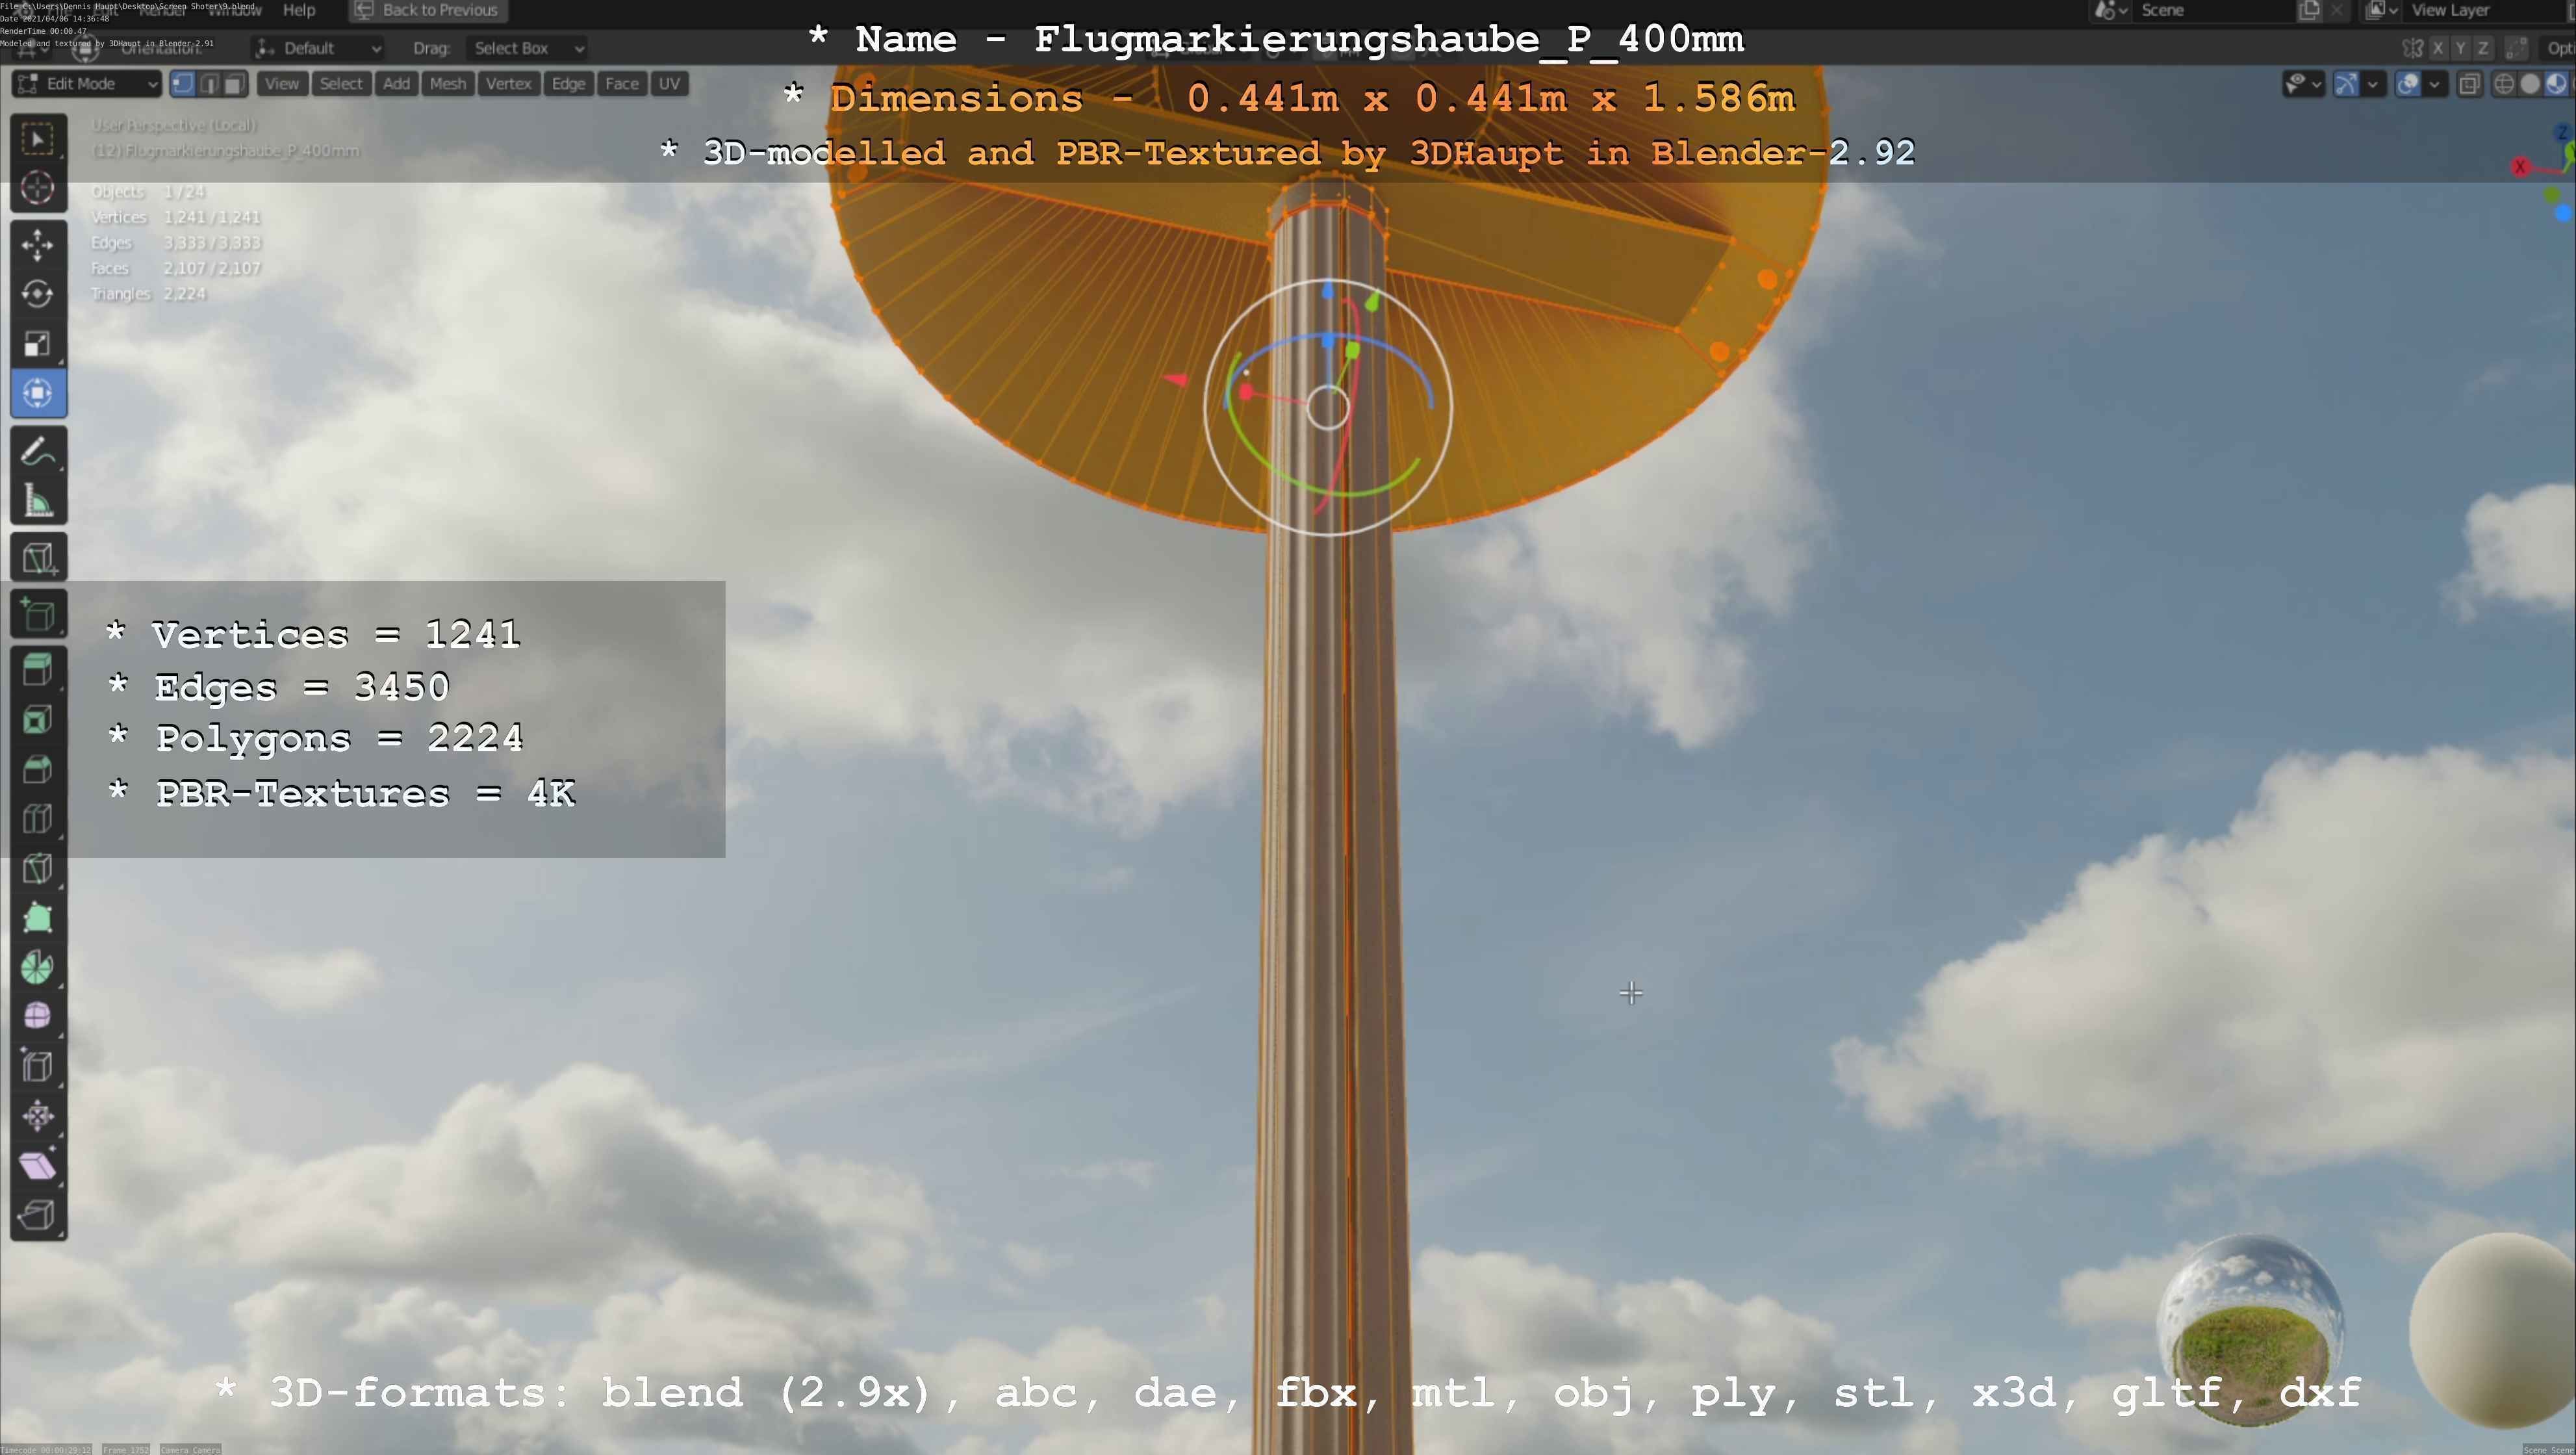Screen dimensions: 2576x1455
Task: Open the UV menu
Action: (669, 84)
